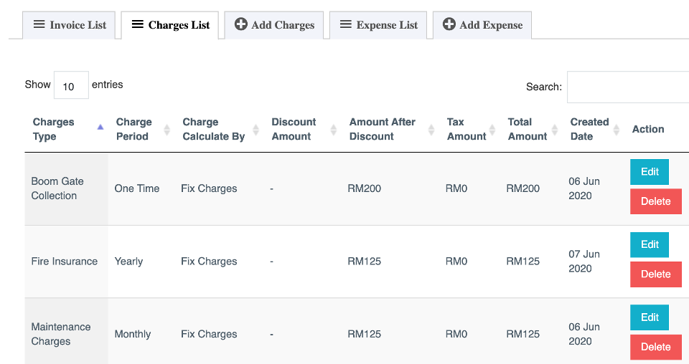Sort by Charges Type using the blue arrow
This screenshot has height=364, width=689.
click(x=100, y=127)
